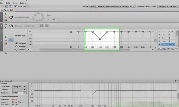Open the View menu
Viewport: 179px width, 107px height.
pos(15,3)
